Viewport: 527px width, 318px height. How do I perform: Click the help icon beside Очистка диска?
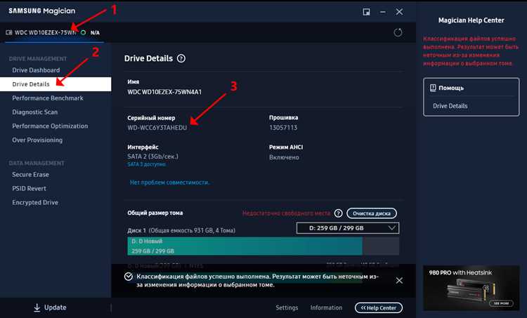point(339,213)
